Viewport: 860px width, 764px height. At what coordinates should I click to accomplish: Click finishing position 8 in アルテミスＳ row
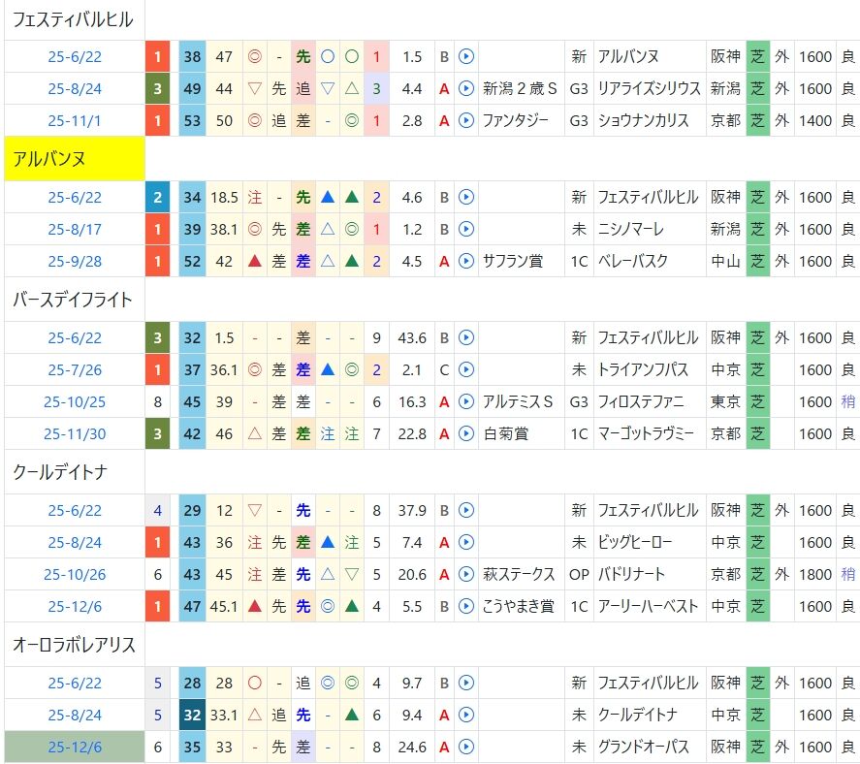[157, 402]
